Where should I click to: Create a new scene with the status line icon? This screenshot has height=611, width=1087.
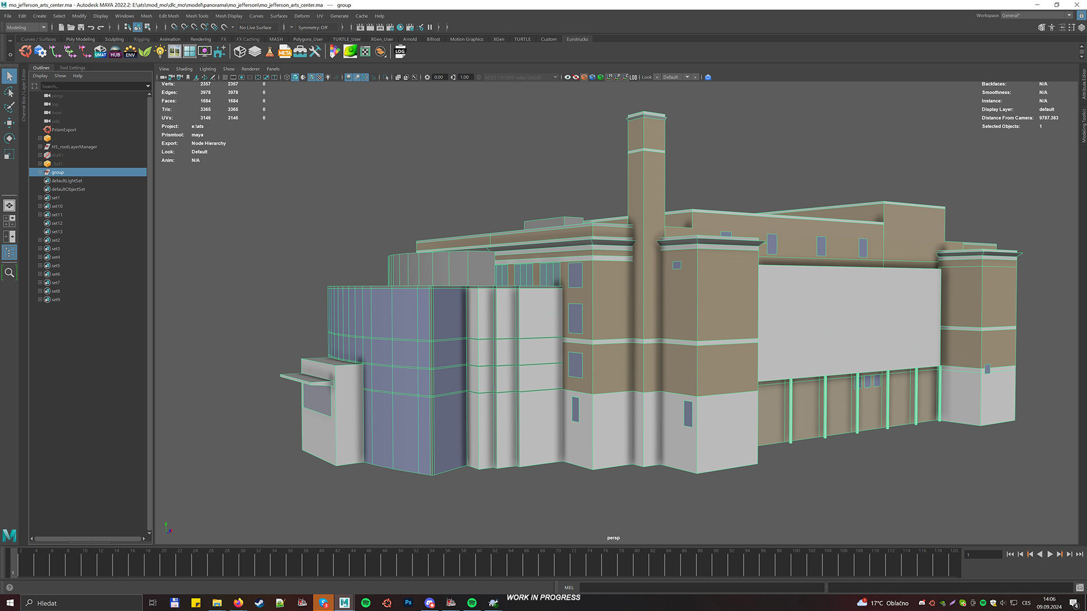[x=61, y=27]
